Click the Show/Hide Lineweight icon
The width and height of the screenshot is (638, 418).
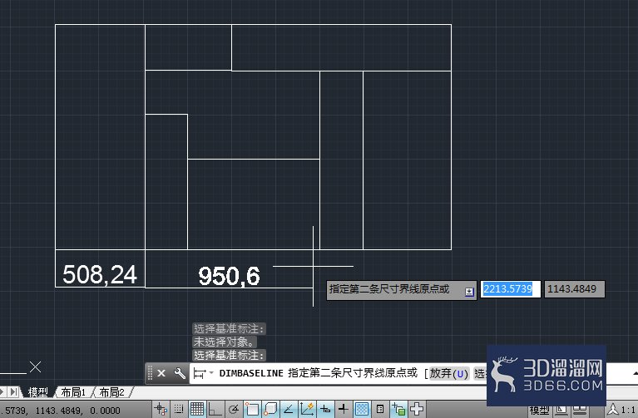click(x=344, y=409)
